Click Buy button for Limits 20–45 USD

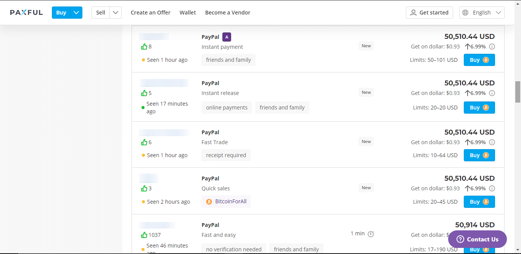(479, 202)
